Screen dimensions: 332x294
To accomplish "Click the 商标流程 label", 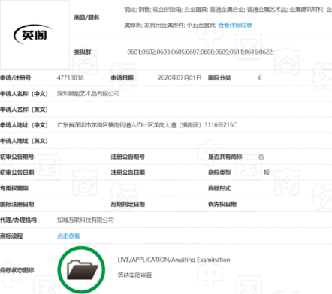I will coord(11,235).
